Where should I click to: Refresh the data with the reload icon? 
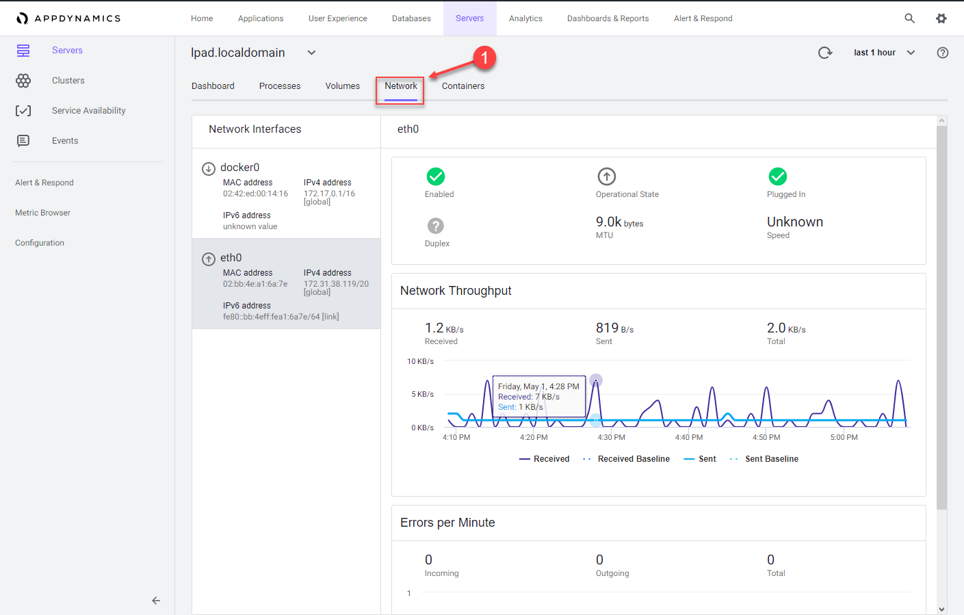coord(825,53)
